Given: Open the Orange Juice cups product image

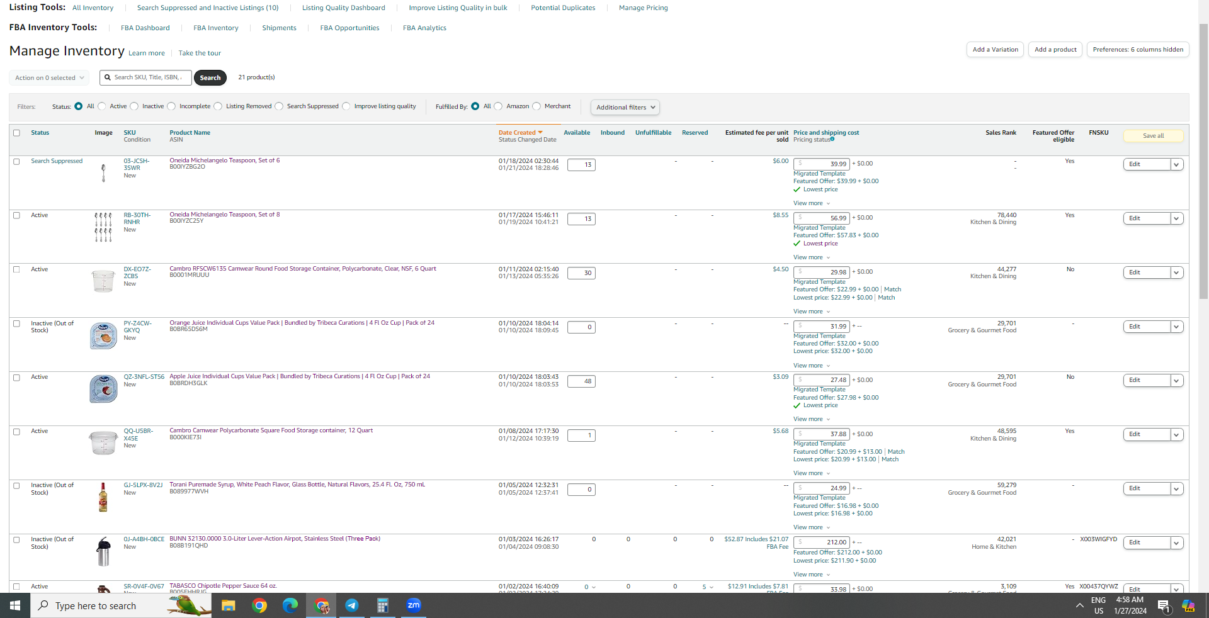Looking at the screenshot, I should point(103,335).
